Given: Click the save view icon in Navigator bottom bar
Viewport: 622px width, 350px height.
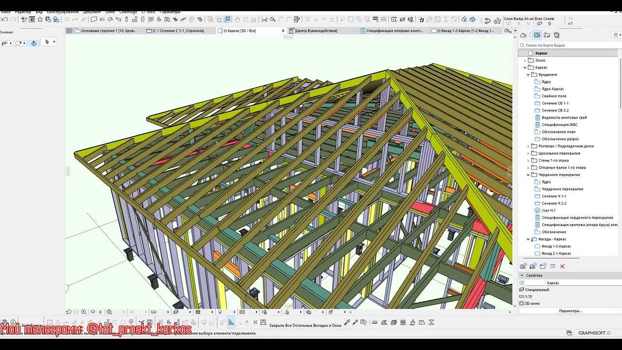Looking at the screenshot, I should (533, 266).
